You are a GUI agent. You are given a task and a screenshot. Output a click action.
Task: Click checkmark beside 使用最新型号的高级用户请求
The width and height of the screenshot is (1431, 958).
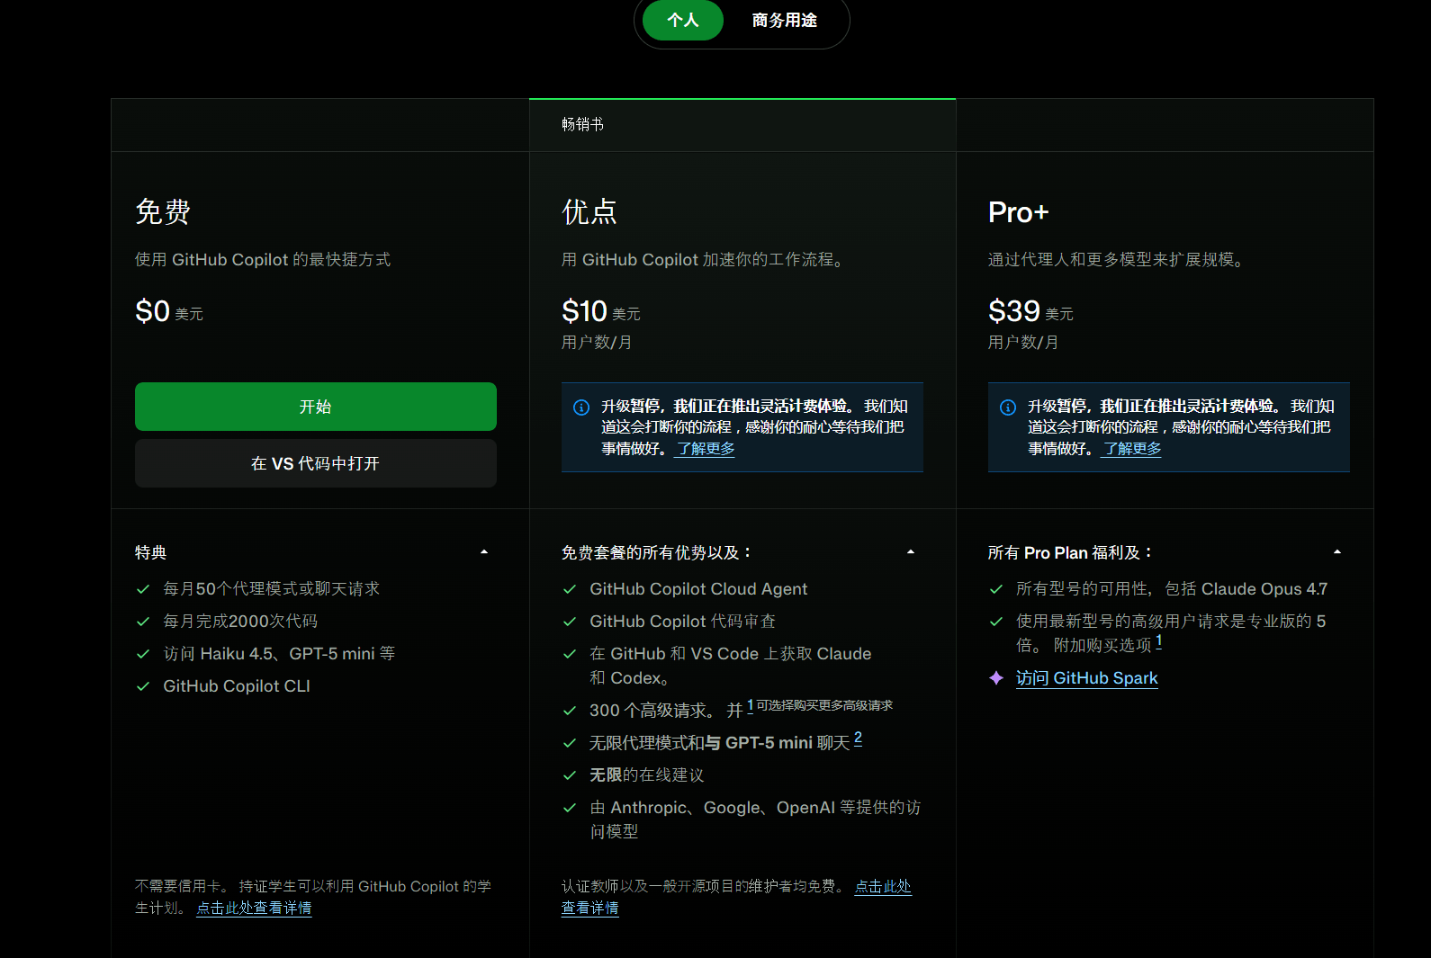[x=995, y=622]
